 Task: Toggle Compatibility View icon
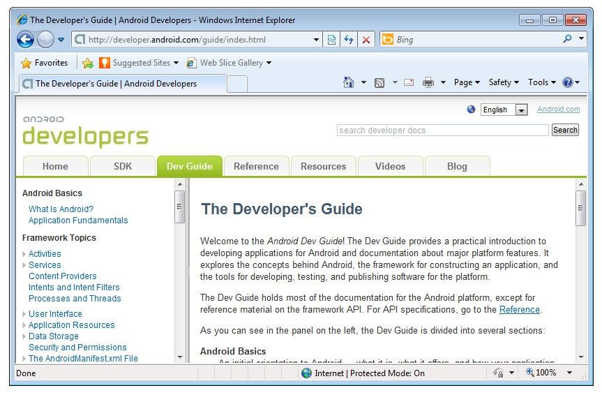(x=332, y=40)
